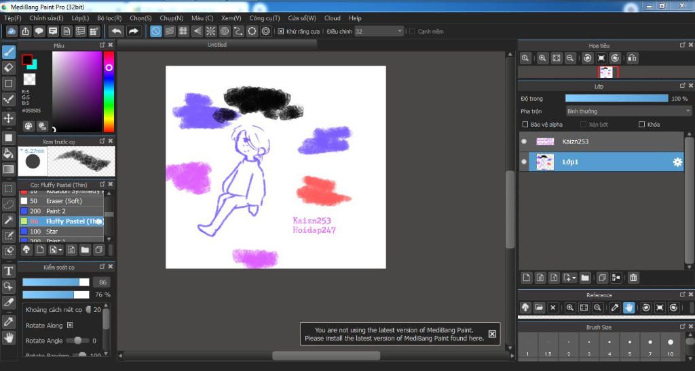Enable parallel lines snap
The image size is (695, 371).
tap(169, 31)
